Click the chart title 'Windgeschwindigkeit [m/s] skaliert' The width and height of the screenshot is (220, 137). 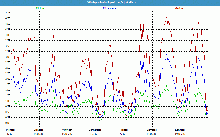112,2
